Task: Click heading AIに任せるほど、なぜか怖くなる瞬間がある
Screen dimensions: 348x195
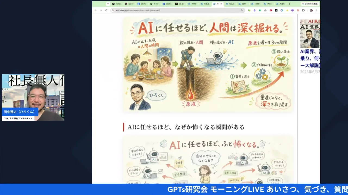Action: (186, 127)
